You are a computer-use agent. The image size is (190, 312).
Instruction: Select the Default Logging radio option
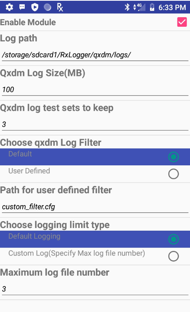click(174, 239)
